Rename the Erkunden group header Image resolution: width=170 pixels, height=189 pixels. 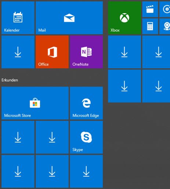10,80
